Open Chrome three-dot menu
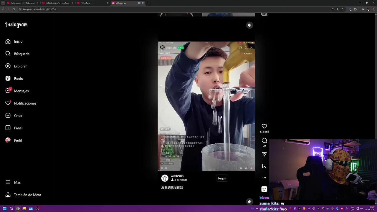Image resolution: width=377 pixels, height=212 pixels. point(373,9)
